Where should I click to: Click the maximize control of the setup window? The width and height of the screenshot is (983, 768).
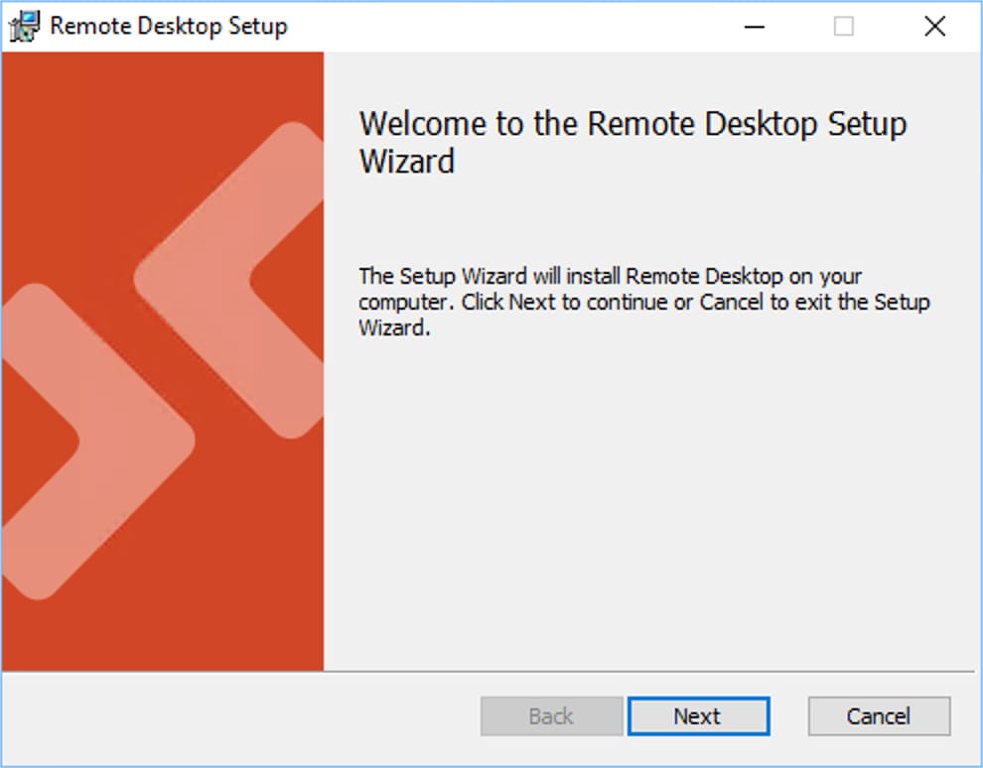[844, 26]
